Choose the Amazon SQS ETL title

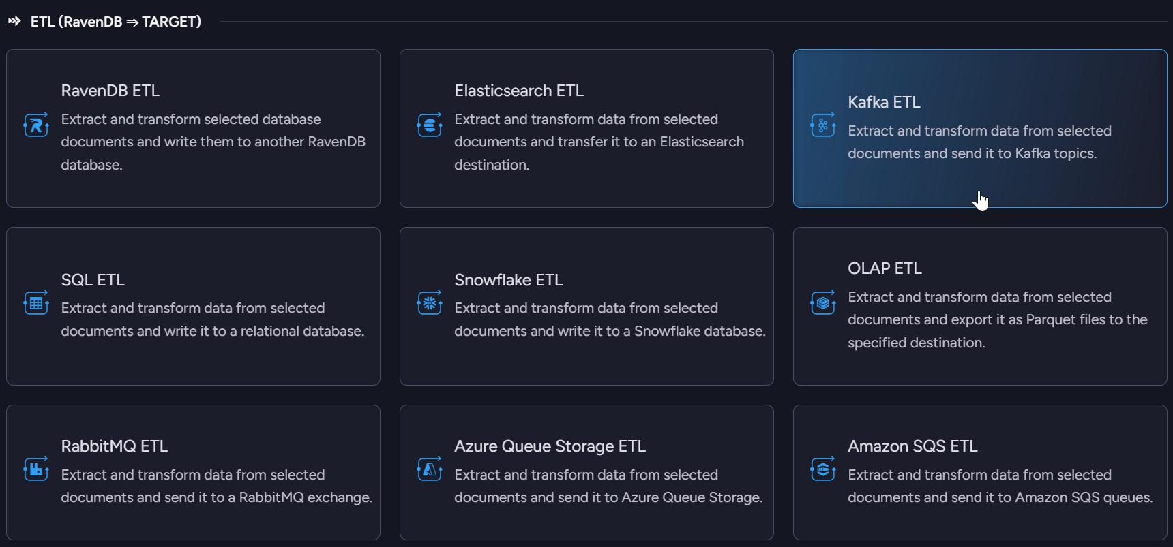912,446
